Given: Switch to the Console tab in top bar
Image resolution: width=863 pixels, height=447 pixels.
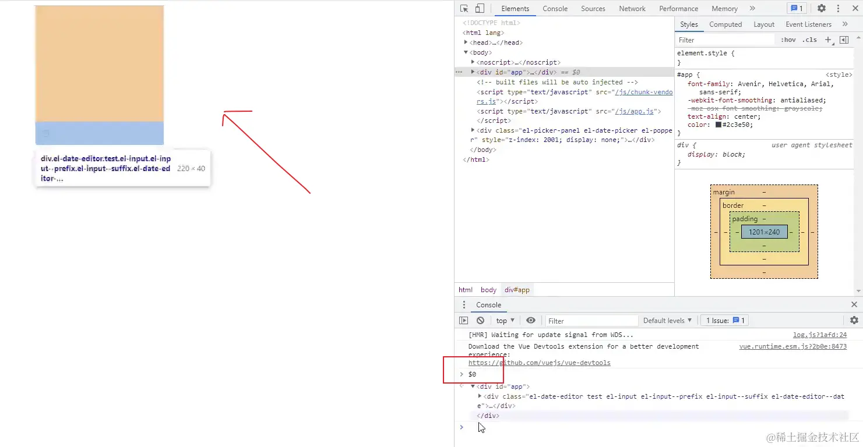Looking at the screenshot, I should [555, 9].
